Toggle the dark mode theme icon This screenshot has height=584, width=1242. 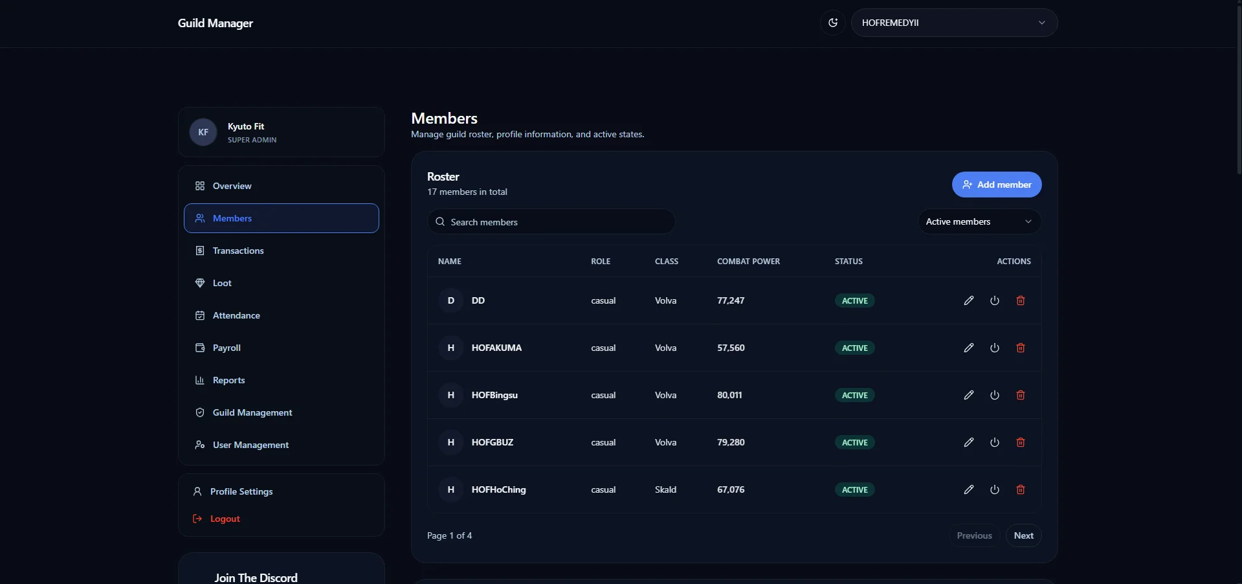pyautogui.click(x=833, y=23)
